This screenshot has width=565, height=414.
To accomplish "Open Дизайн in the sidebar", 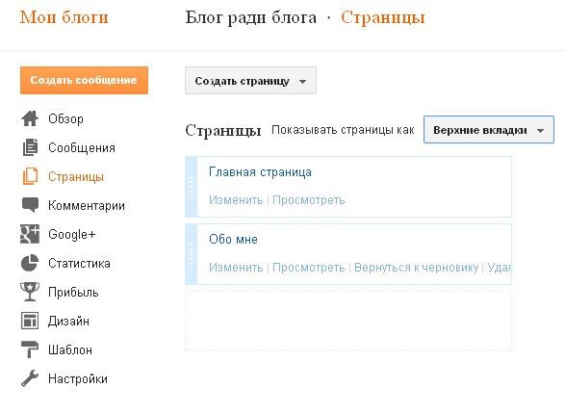I will [x=68, y=321].
